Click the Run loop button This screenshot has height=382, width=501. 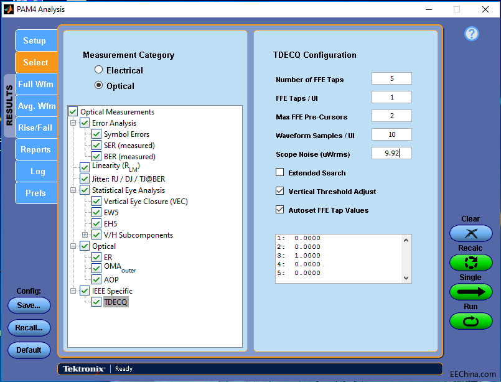coord(471,321)
